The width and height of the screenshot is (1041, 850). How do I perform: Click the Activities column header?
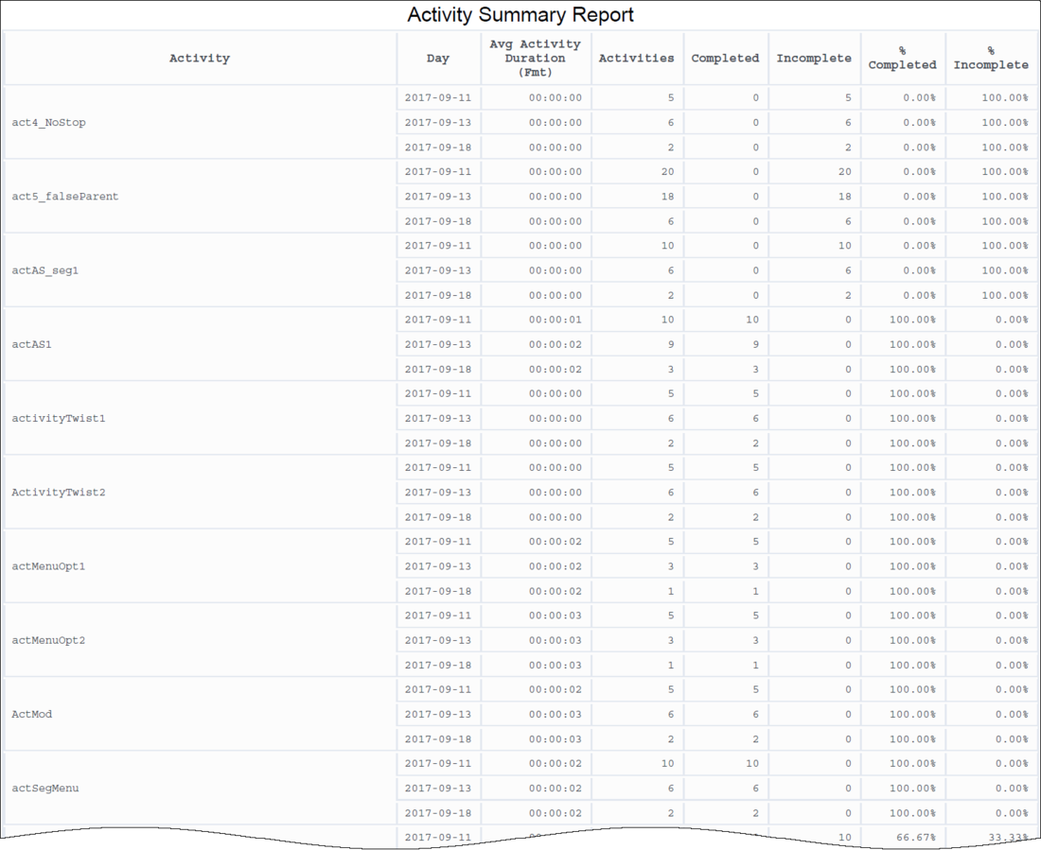click(x=637, y=59)
